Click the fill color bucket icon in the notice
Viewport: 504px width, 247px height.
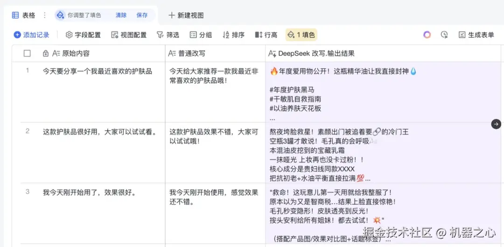coord(60,15)
